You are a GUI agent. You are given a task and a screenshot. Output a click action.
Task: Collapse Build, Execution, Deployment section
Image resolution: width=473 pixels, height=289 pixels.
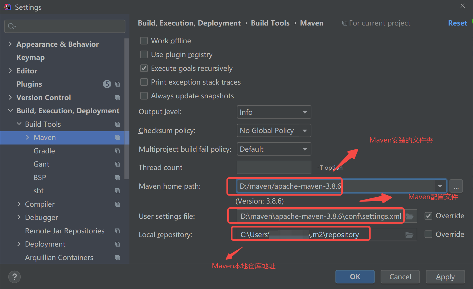coord(10,111)
